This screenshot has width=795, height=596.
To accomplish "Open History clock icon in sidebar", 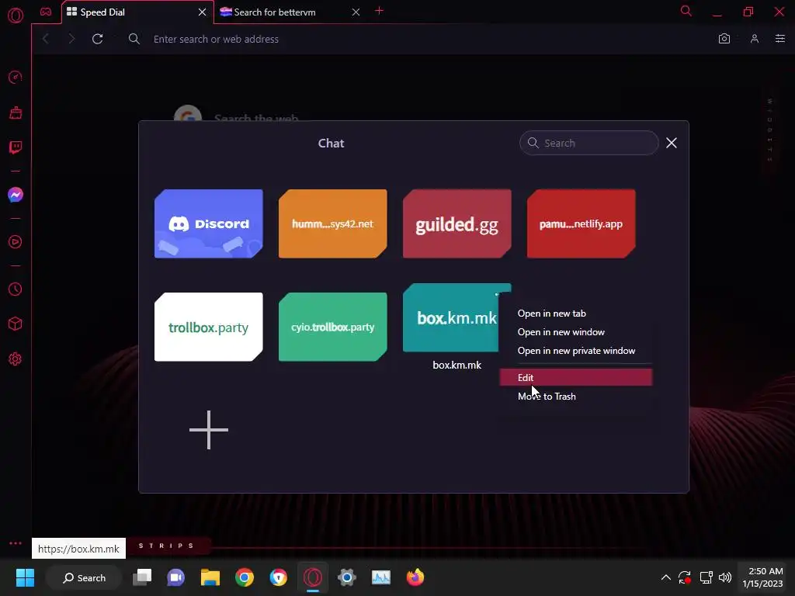I will [16, 289].
